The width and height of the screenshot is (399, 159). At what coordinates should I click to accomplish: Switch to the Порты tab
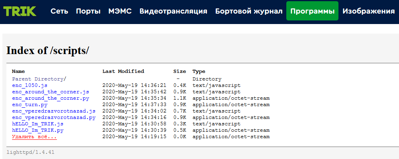(88, 11)
